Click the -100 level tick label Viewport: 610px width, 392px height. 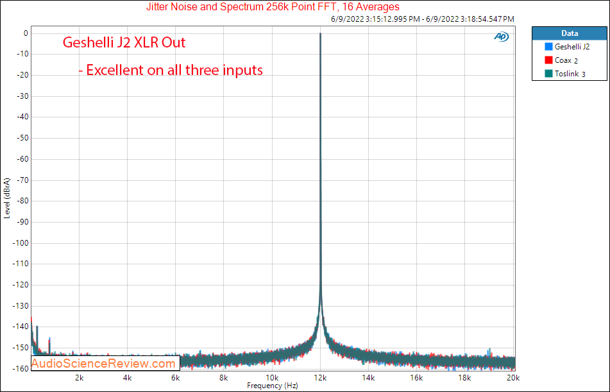[x=21, y=243]
